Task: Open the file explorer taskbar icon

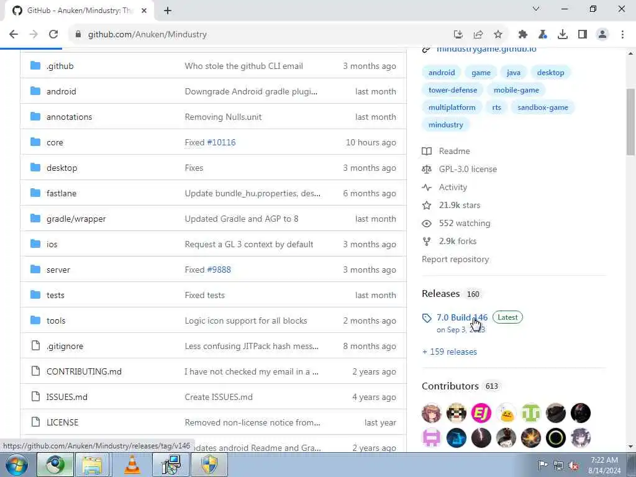Action: coord(93,465)
